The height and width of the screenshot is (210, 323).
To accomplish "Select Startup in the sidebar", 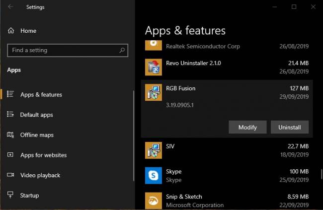I will click(x=29, y=196).
